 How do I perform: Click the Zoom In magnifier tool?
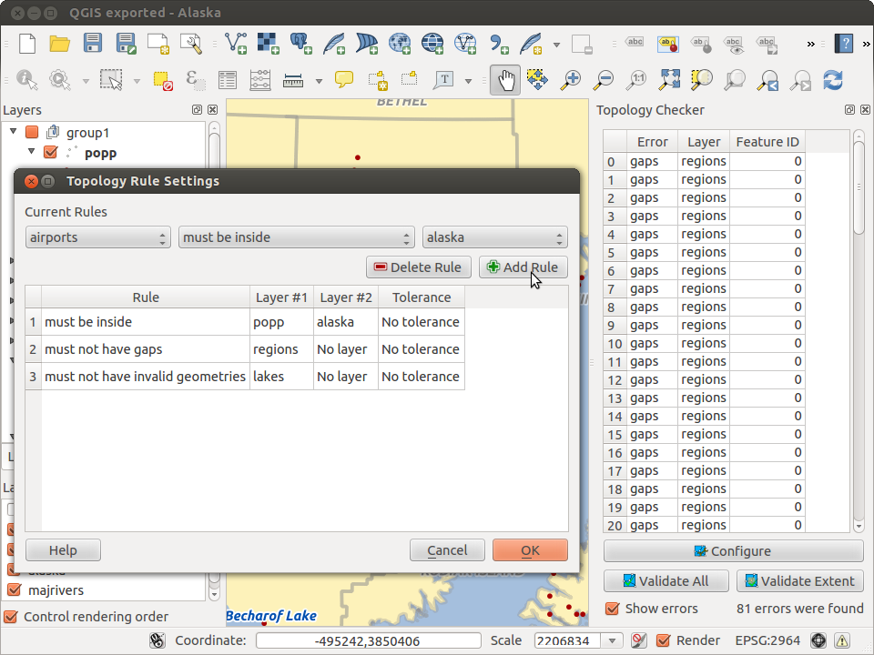point(571,80)
